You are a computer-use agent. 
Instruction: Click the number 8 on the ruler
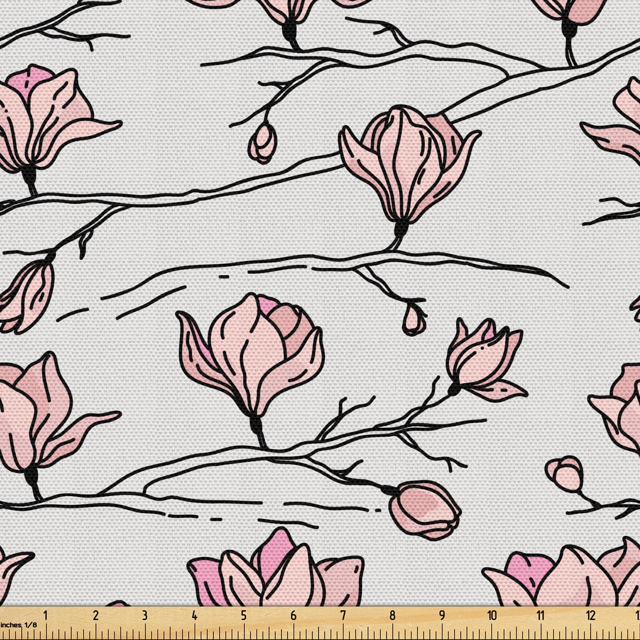tap(393, 615)
